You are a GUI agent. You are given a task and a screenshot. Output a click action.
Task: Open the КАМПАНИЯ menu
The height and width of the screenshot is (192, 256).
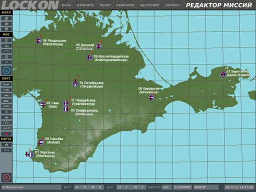click(125, 5)
